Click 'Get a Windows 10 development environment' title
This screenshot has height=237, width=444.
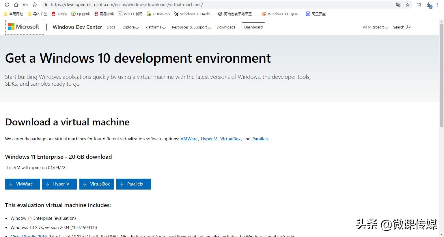pyautogui.click(x=138, y=58)
